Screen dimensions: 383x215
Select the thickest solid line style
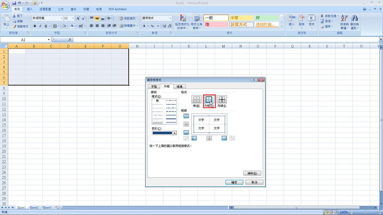tap(171, 119)
